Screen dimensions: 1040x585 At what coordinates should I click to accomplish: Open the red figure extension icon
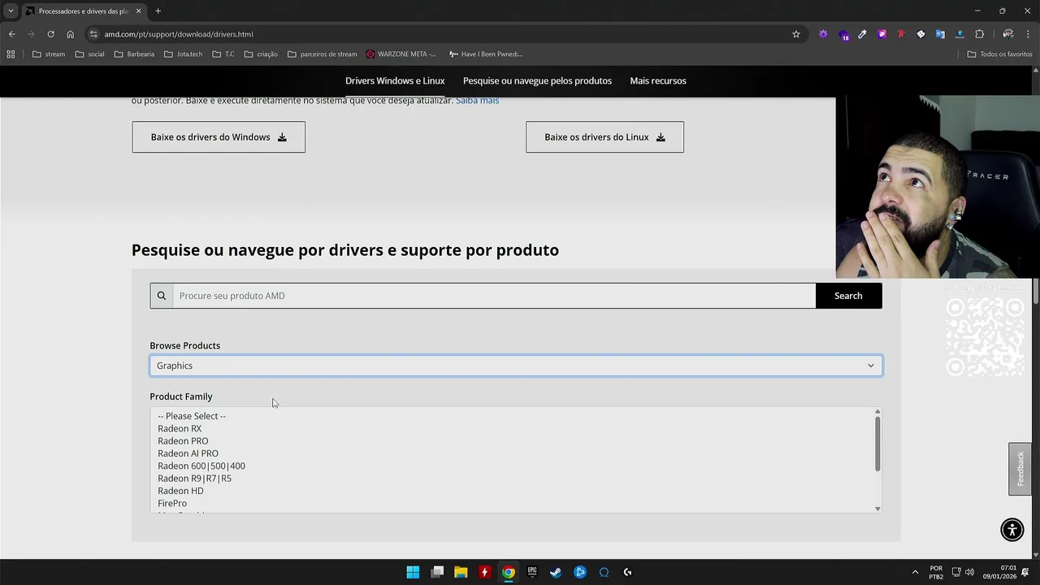[901, 34]
